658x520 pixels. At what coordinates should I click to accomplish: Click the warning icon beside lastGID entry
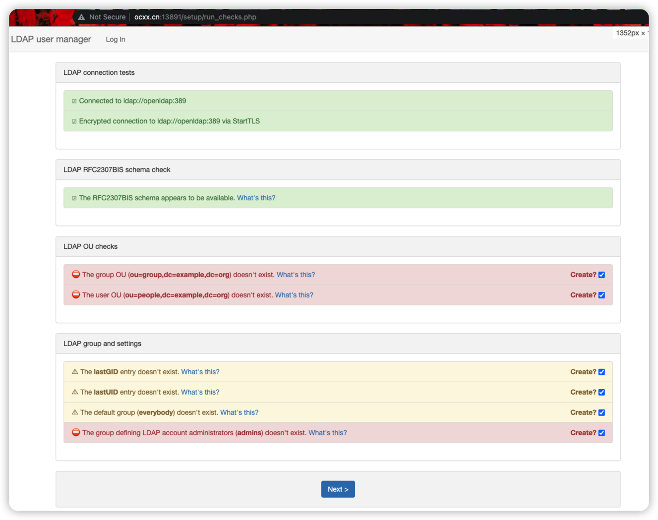point(75,372)
